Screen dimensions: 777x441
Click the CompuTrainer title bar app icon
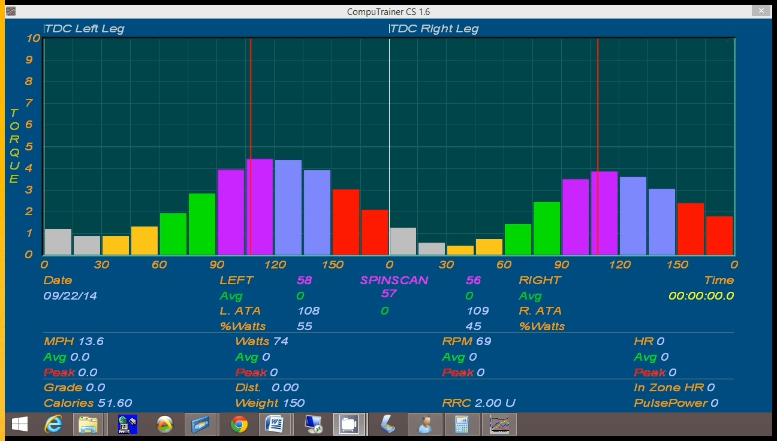11,11
